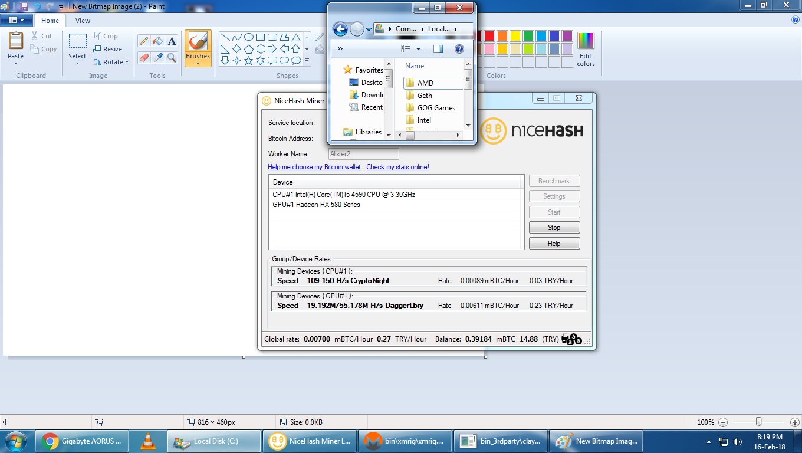Screen dimensions: 802x453
Task: Click the Windows Start orb
Action: point(17,441)
